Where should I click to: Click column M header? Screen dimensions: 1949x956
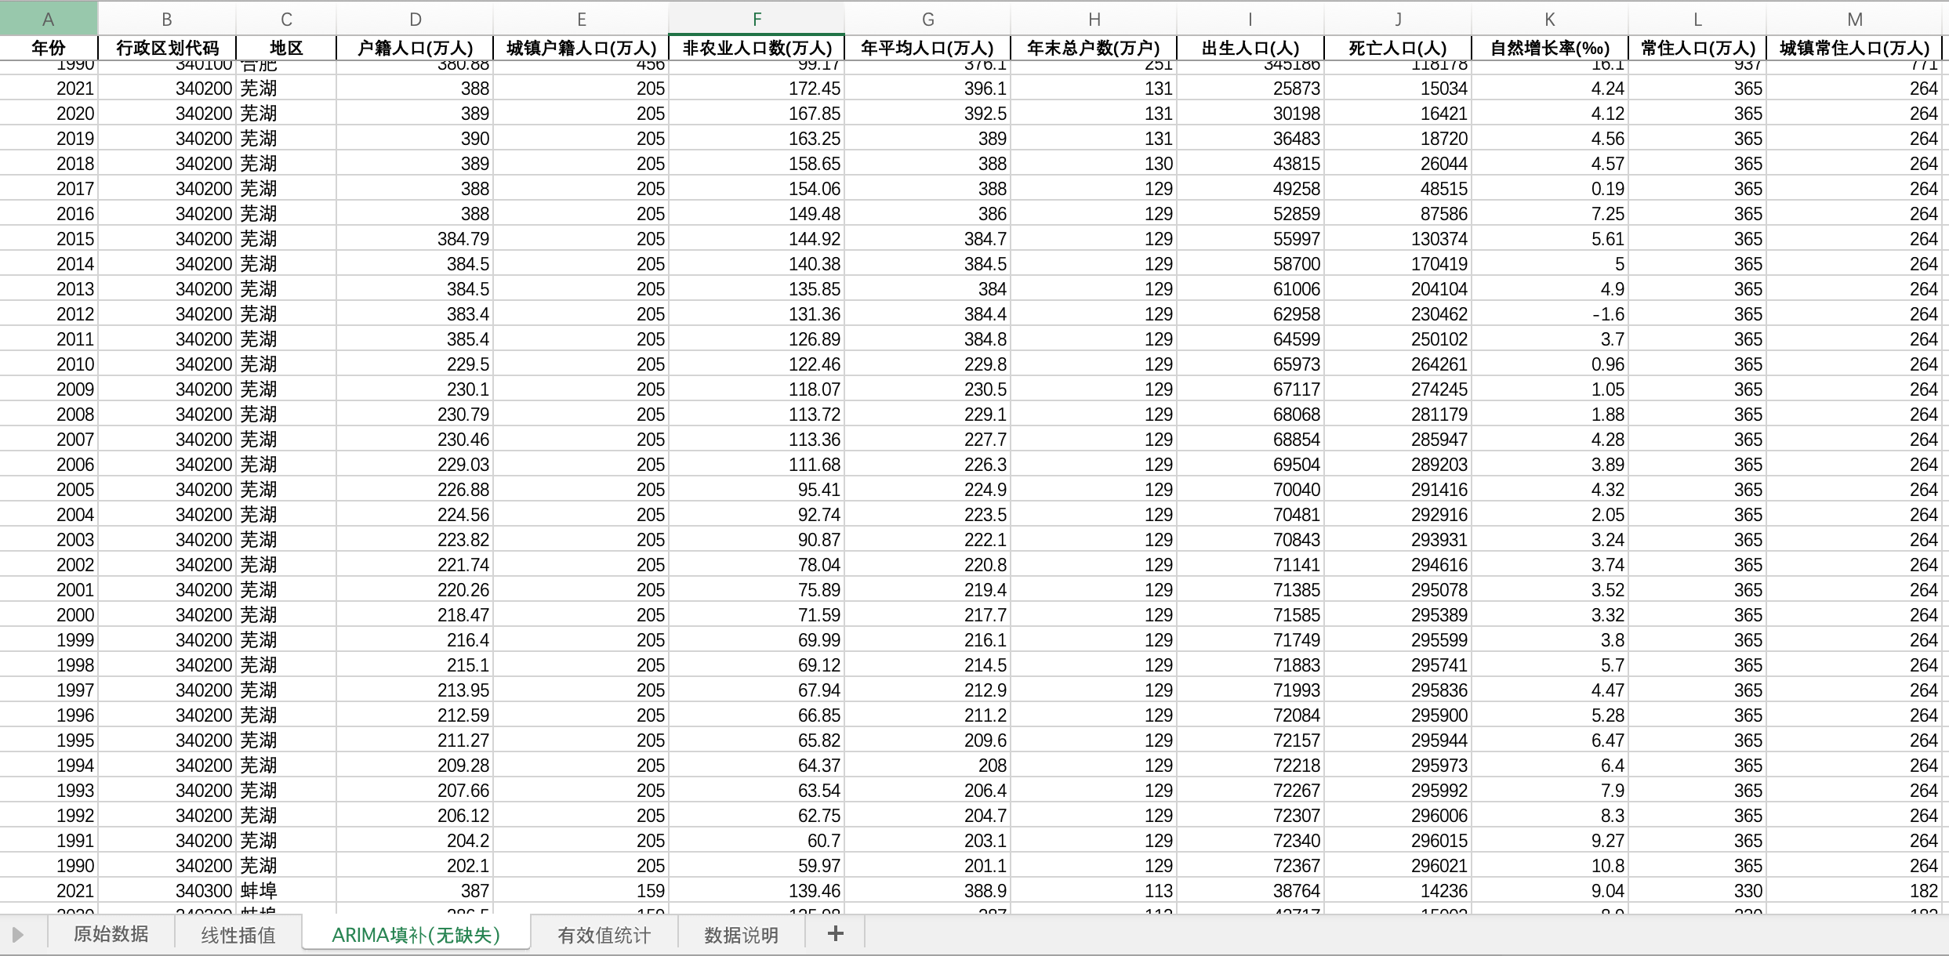tap(1854, 19)
